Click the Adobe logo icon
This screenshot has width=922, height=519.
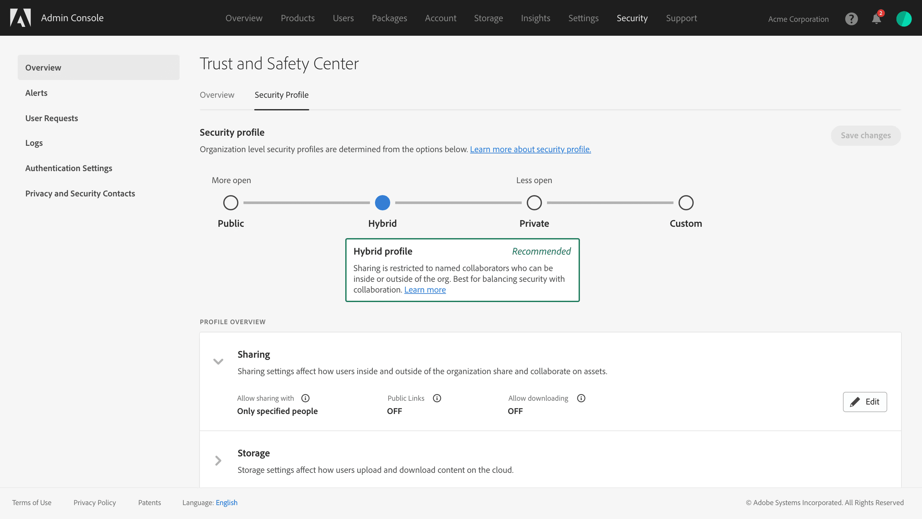(x=21, y=18)
